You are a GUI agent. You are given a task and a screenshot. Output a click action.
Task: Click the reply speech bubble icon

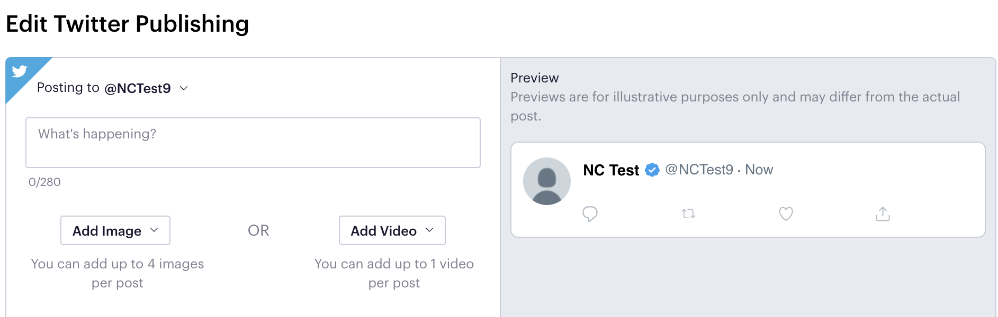tap(590, 214)
